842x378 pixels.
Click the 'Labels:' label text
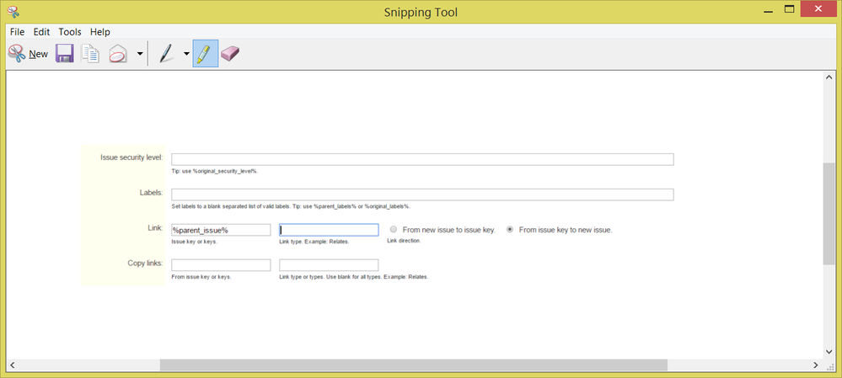(x=151, y=193)
